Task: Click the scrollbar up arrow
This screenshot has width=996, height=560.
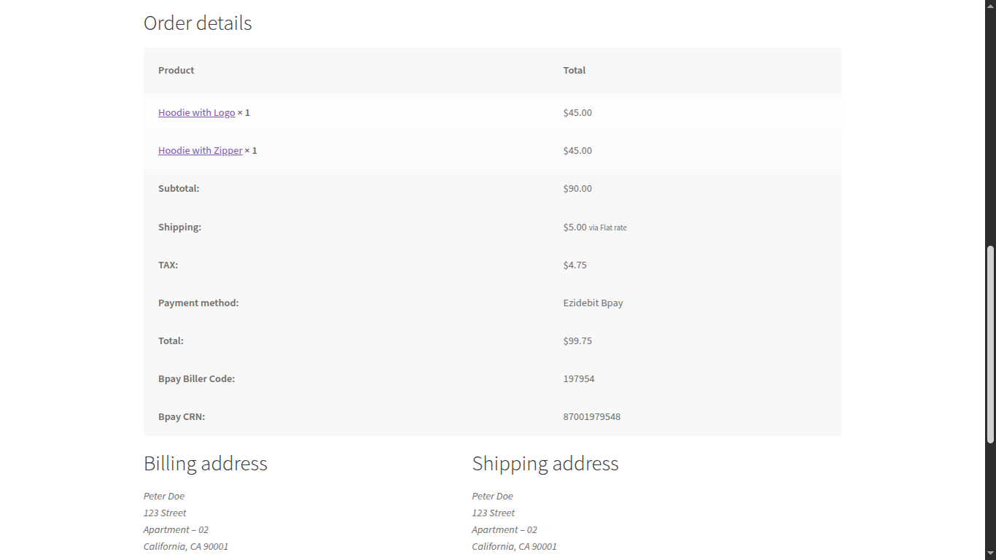Action: [x=990, y=5]
